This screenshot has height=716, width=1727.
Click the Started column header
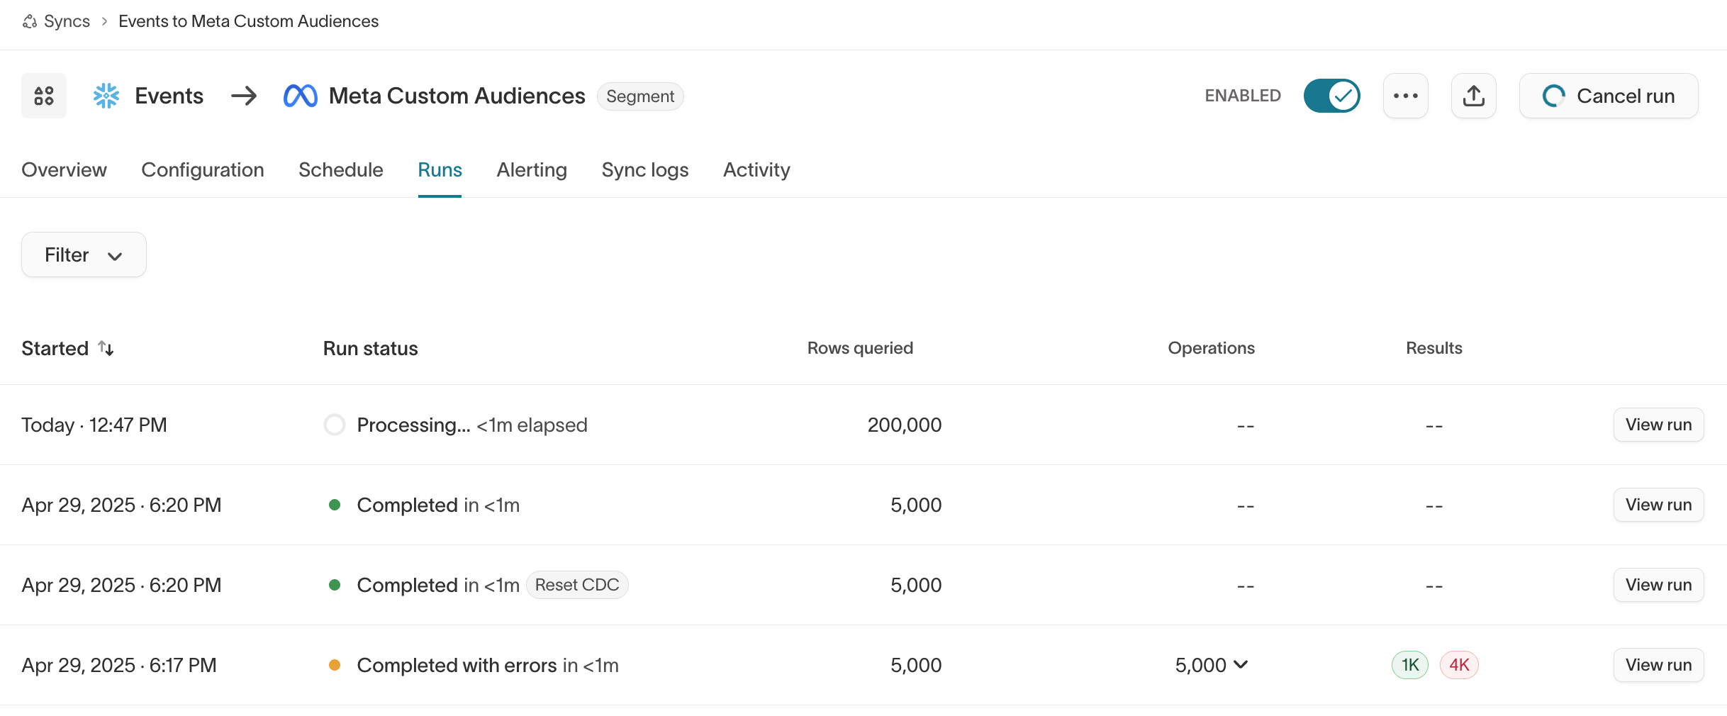pos(55,348)
